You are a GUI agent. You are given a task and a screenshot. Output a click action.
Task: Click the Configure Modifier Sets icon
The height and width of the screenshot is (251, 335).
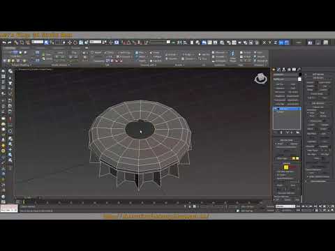298,132
